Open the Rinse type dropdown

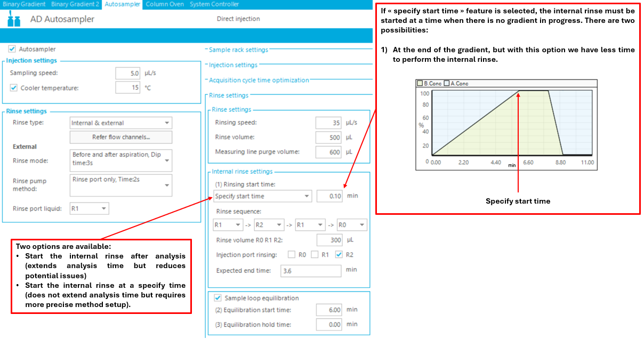121,123
